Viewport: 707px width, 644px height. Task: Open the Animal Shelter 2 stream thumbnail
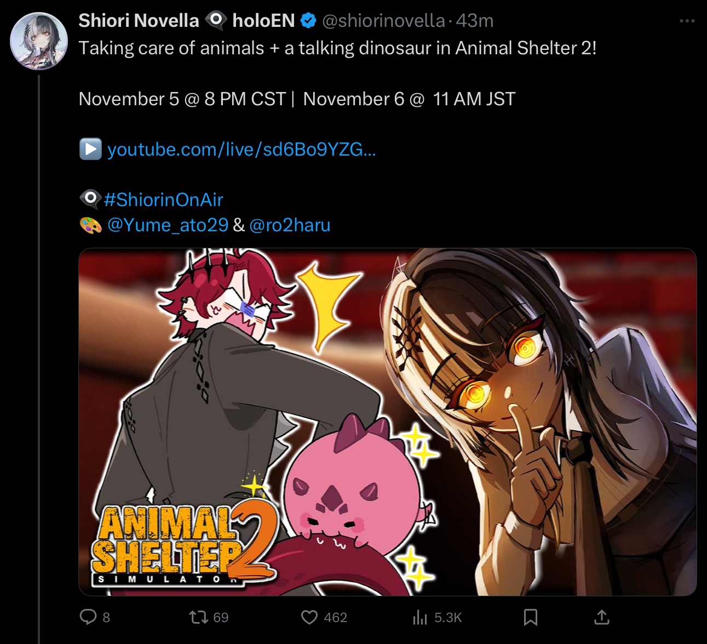(388, 422)
